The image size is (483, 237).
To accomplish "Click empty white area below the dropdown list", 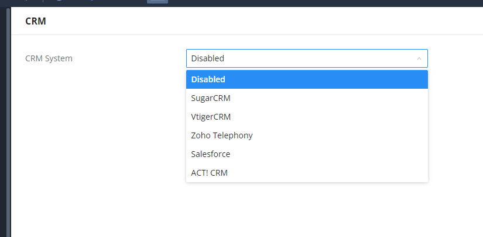I will coord(304,210).
